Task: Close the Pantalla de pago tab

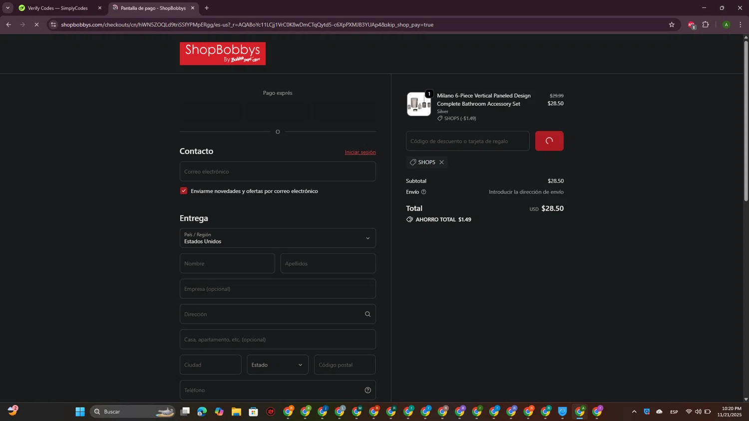Action: coord(193,8)
